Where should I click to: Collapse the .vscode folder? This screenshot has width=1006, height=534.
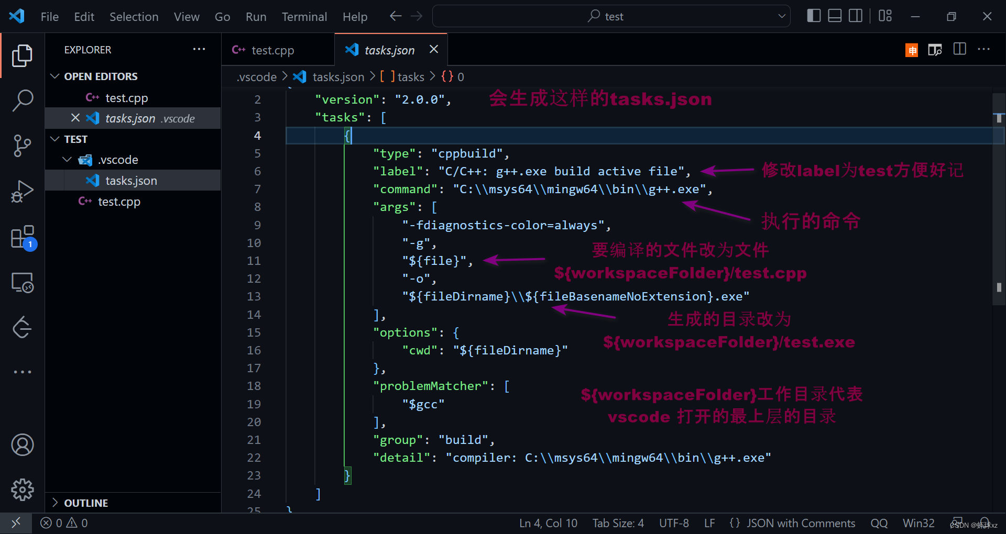pyautogui.click(x=67, y=160)
